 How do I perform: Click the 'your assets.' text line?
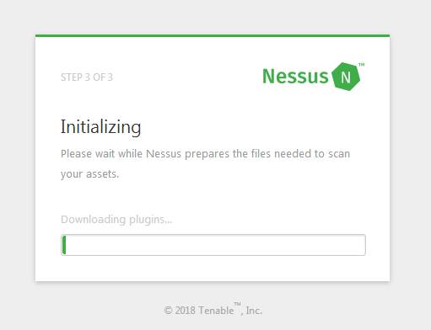click(90, 174)
